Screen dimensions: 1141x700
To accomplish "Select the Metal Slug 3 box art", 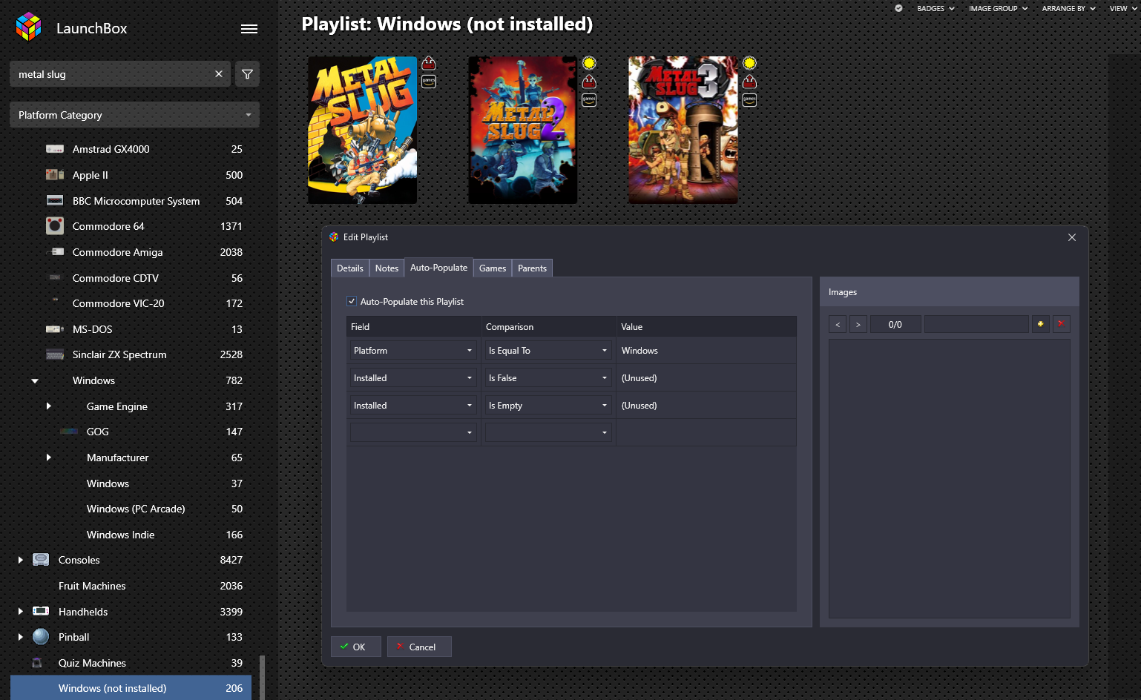I will click(683, 130).
